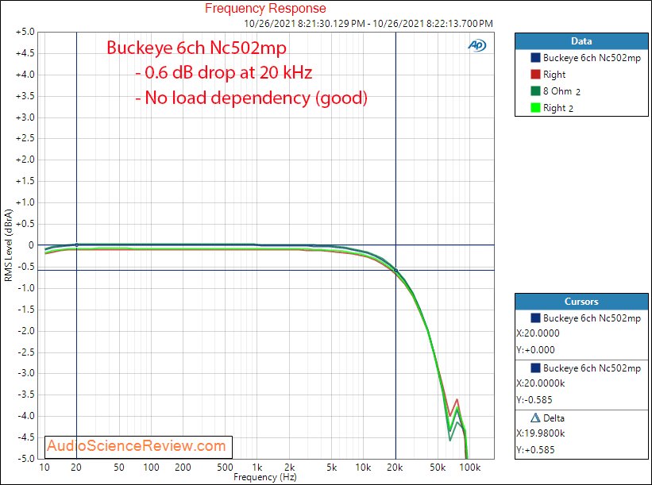Screen dimensions: 652x485
Task: Select the 8 Ohm 2 trace in legend
Action: (x=561, y=91)
